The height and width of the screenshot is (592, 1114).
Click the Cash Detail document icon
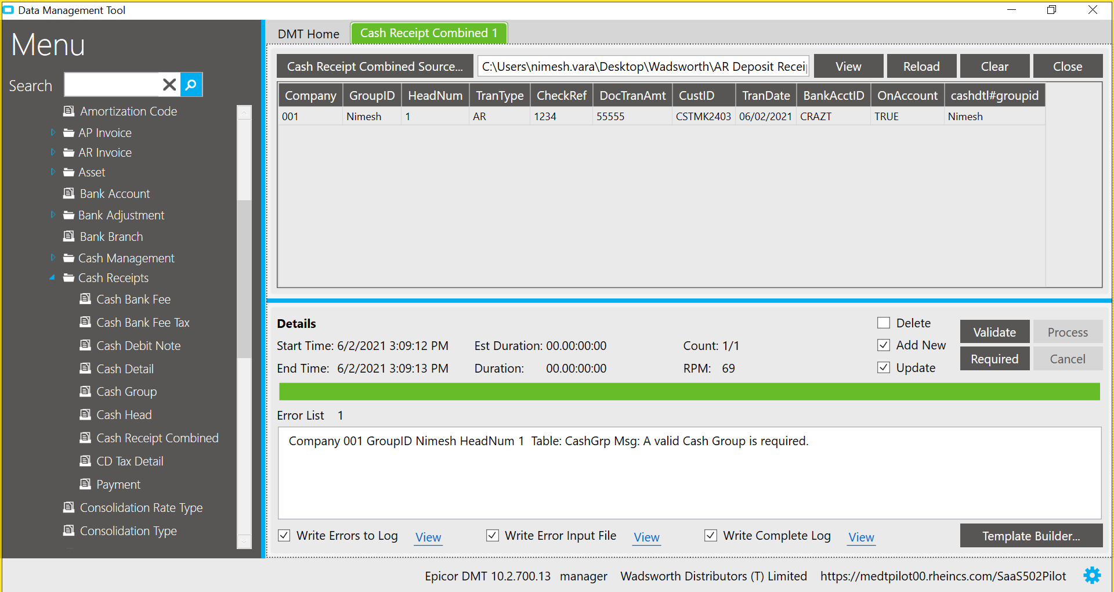point(85,369)
